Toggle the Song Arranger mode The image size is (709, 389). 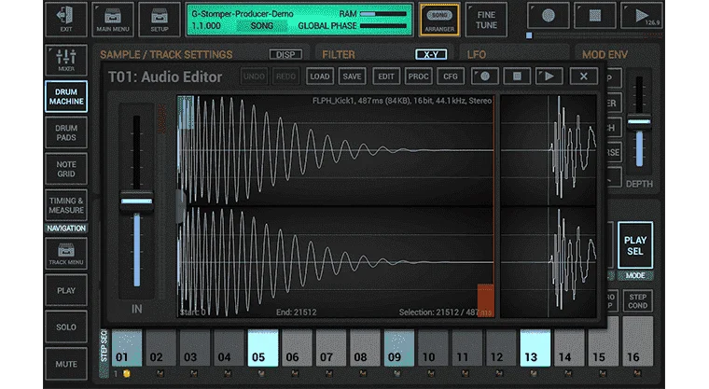[x=439, y=20]
